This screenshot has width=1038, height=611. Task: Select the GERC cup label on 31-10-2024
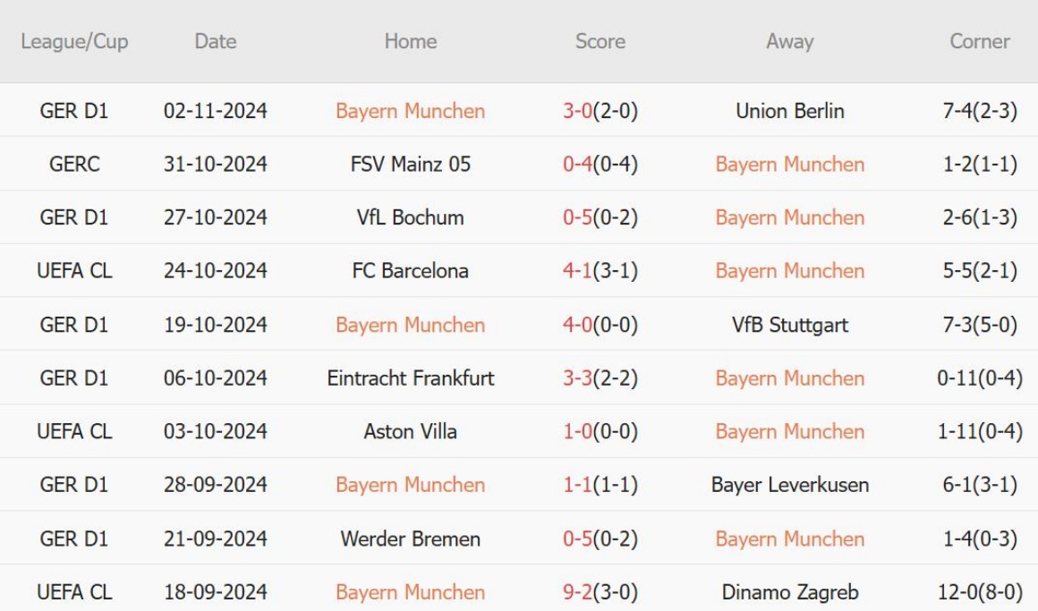(74, 165)
